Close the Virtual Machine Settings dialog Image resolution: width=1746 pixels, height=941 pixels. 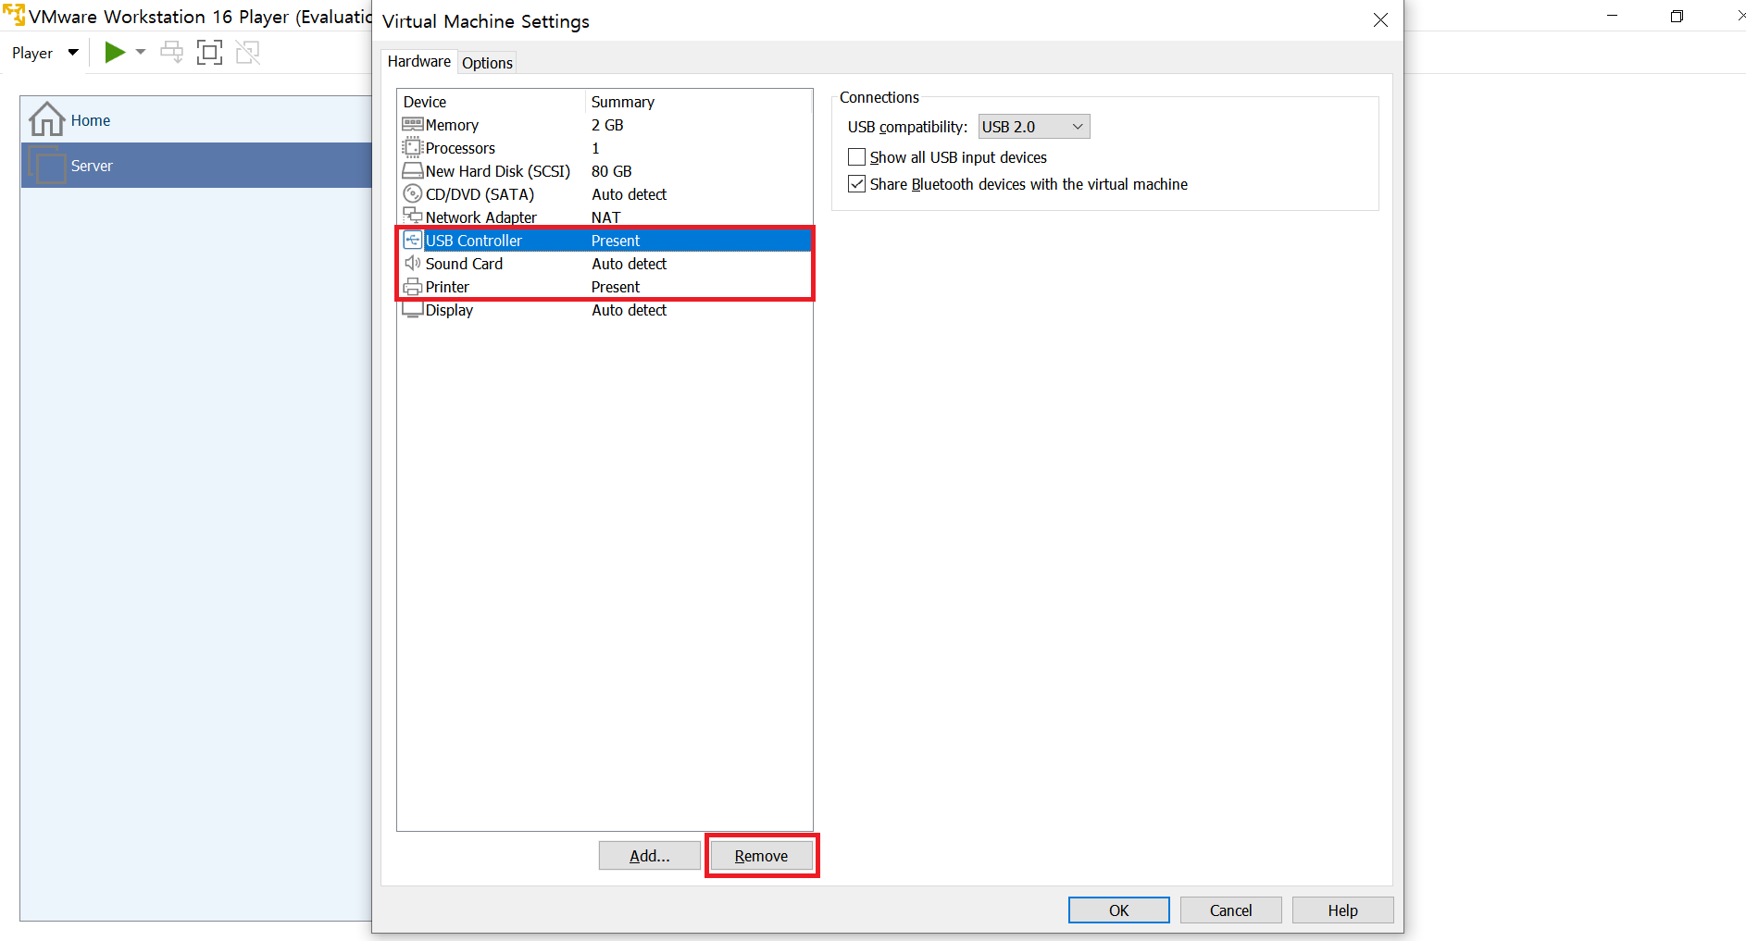pos(1380,20)
